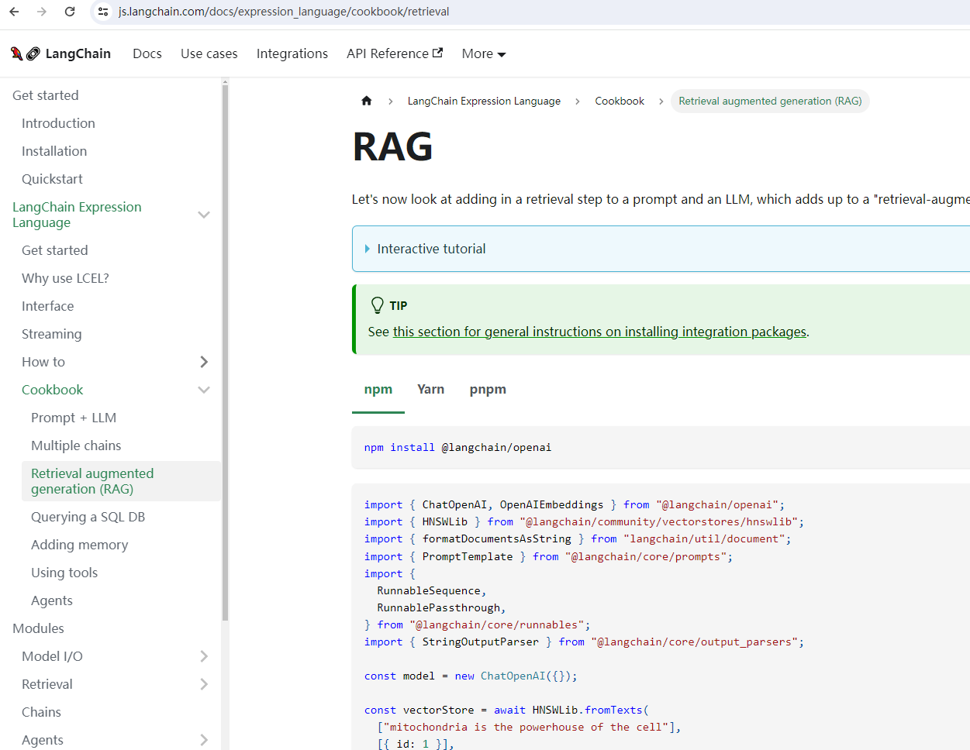This screenshot has height=750, width=970.
Task: Click the sidebar vertical scrollbar
Action: [x=225, y=349]
